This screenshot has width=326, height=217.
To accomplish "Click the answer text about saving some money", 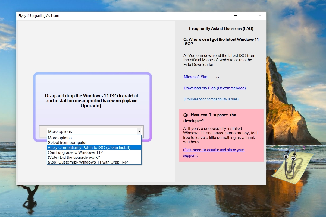I will (x=220, y=135).
